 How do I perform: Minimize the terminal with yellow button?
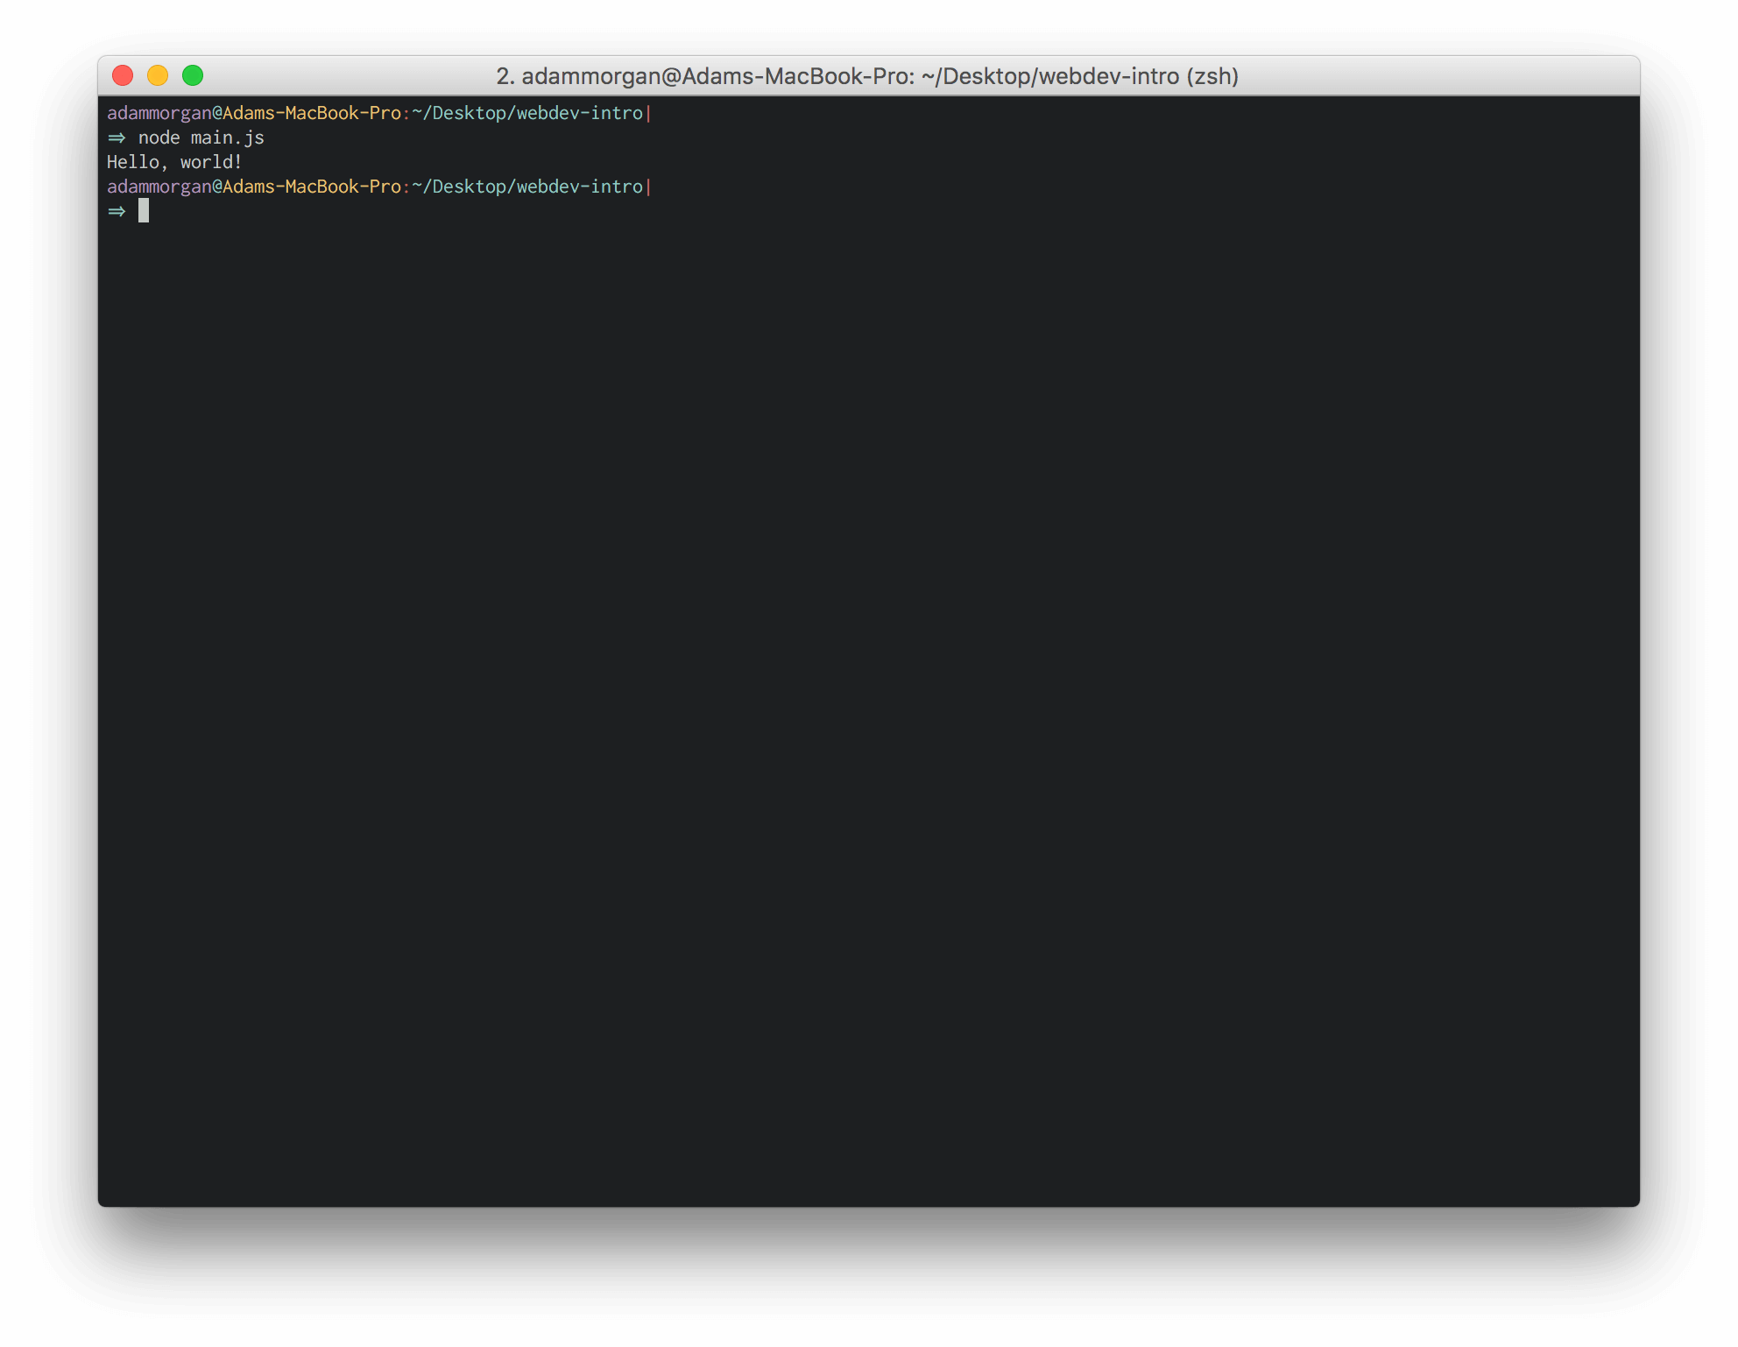(x=158, y=76)
